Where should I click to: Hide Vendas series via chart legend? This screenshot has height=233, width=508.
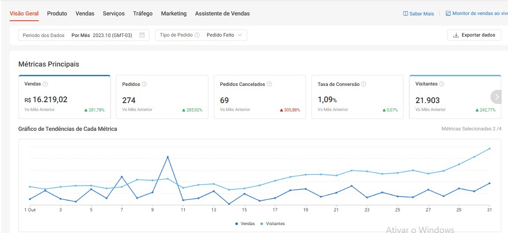coord(245,224)
